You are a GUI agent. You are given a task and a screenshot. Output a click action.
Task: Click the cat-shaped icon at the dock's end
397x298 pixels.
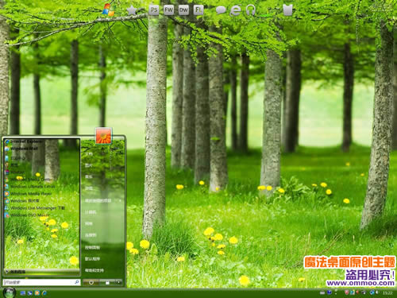pyautogui.click(x=288, y=10)
